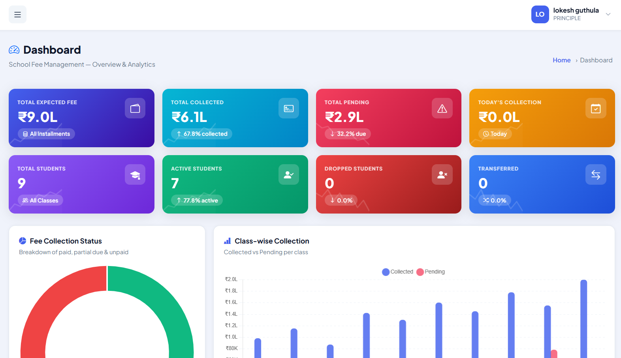Click the Fee Collection Status heading

66,241
